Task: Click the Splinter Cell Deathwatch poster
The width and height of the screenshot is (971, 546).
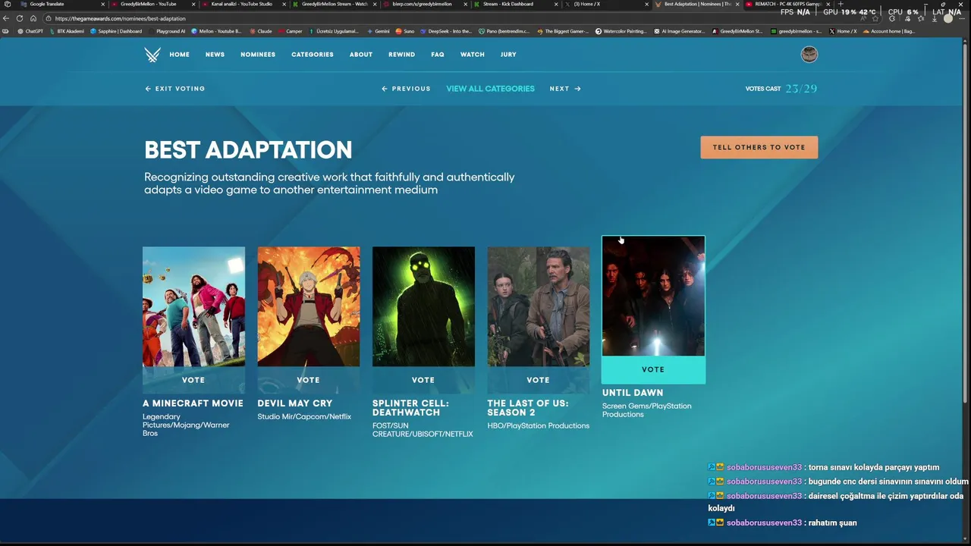Action: click(x=423, y=306)
